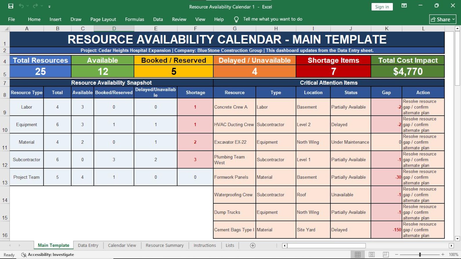Switch to Page Layout view icon

coord(372,254)
